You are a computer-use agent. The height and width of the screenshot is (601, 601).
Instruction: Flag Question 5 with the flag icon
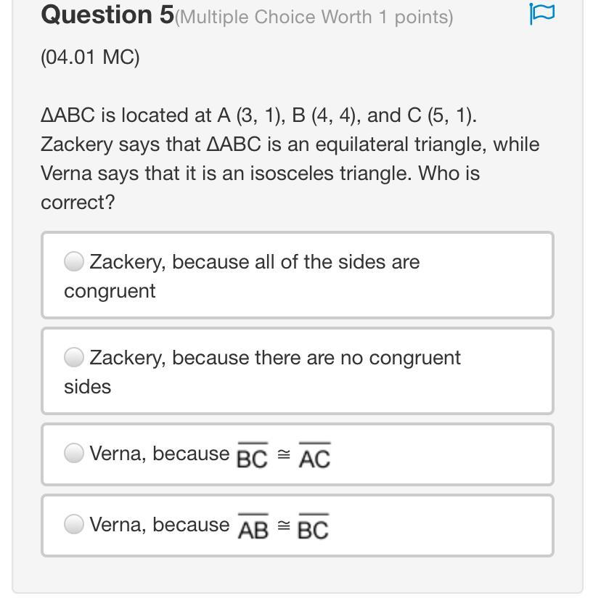(541, 14)
